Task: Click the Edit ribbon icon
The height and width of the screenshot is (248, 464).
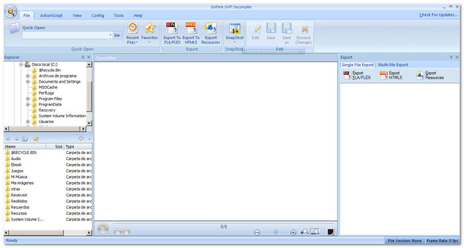Action: click(x=255, y=31)
